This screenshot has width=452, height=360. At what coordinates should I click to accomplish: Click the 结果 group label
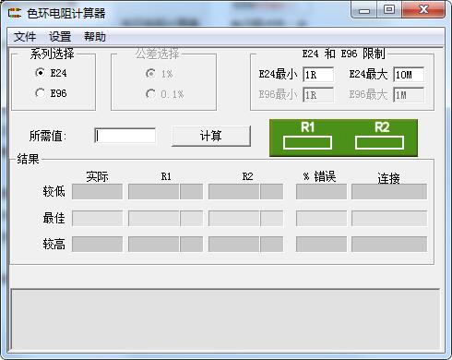pyautogui.click(x=28, y=159)
